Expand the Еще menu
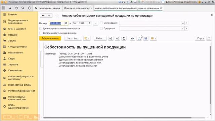Screen dimensions: 215x121 200,38
